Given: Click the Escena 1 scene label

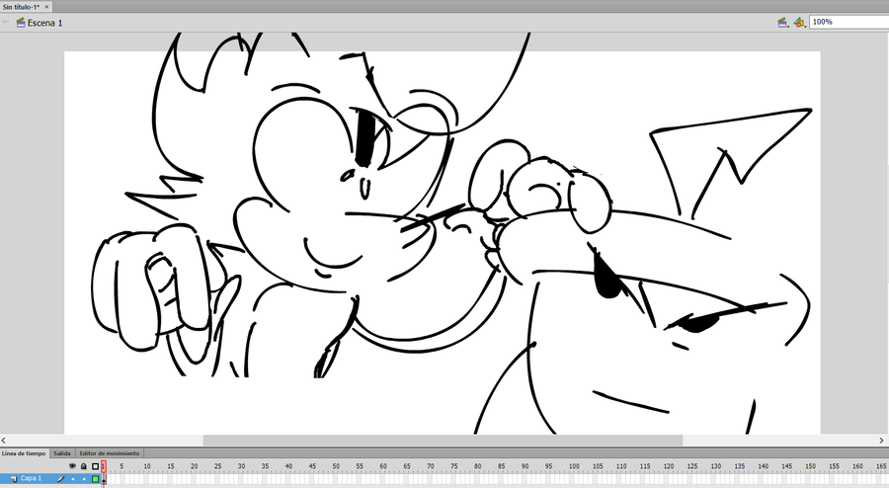Looking at the screenshot, I should pyautogui.click(x=44, y=24).
